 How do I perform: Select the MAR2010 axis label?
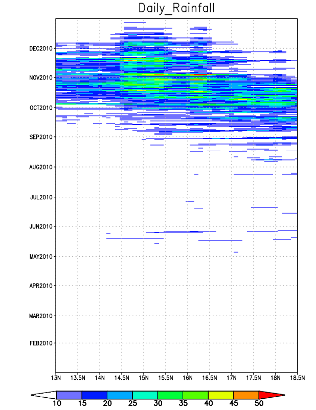pos(41,316)
